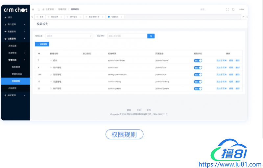The width and height of the screenshot is (263, 168).
Task: Toggle rule status for 维护管理 row
Action: click(x=198, y=89)
